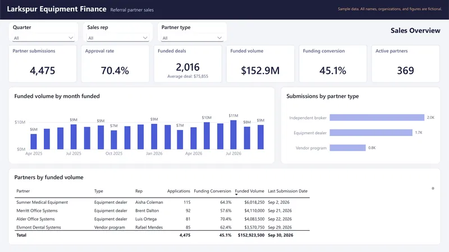Click the Funded volume by month funded title
Image resolution: width=449 pixels, height=252 pixels.
point(57,96)
